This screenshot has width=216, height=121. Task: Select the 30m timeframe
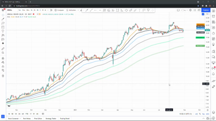point(28,10)
